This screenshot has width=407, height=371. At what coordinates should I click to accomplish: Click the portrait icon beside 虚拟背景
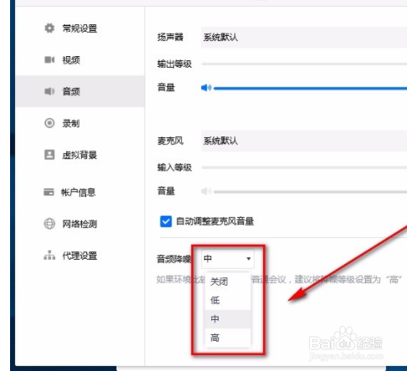(49, 154)
